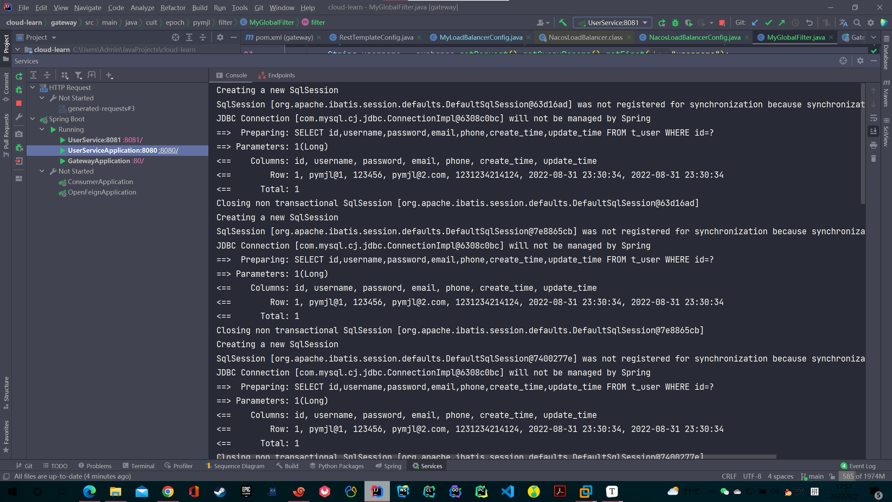Toggle scroll to end of console
The width and height of the screenshot is (892, 502).
[x=873, y=131]
